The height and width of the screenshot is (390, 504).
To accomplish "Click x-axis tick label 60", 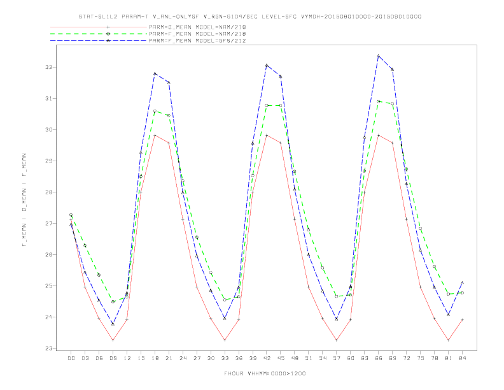I will pyautogui.click(x=351, y=358).
